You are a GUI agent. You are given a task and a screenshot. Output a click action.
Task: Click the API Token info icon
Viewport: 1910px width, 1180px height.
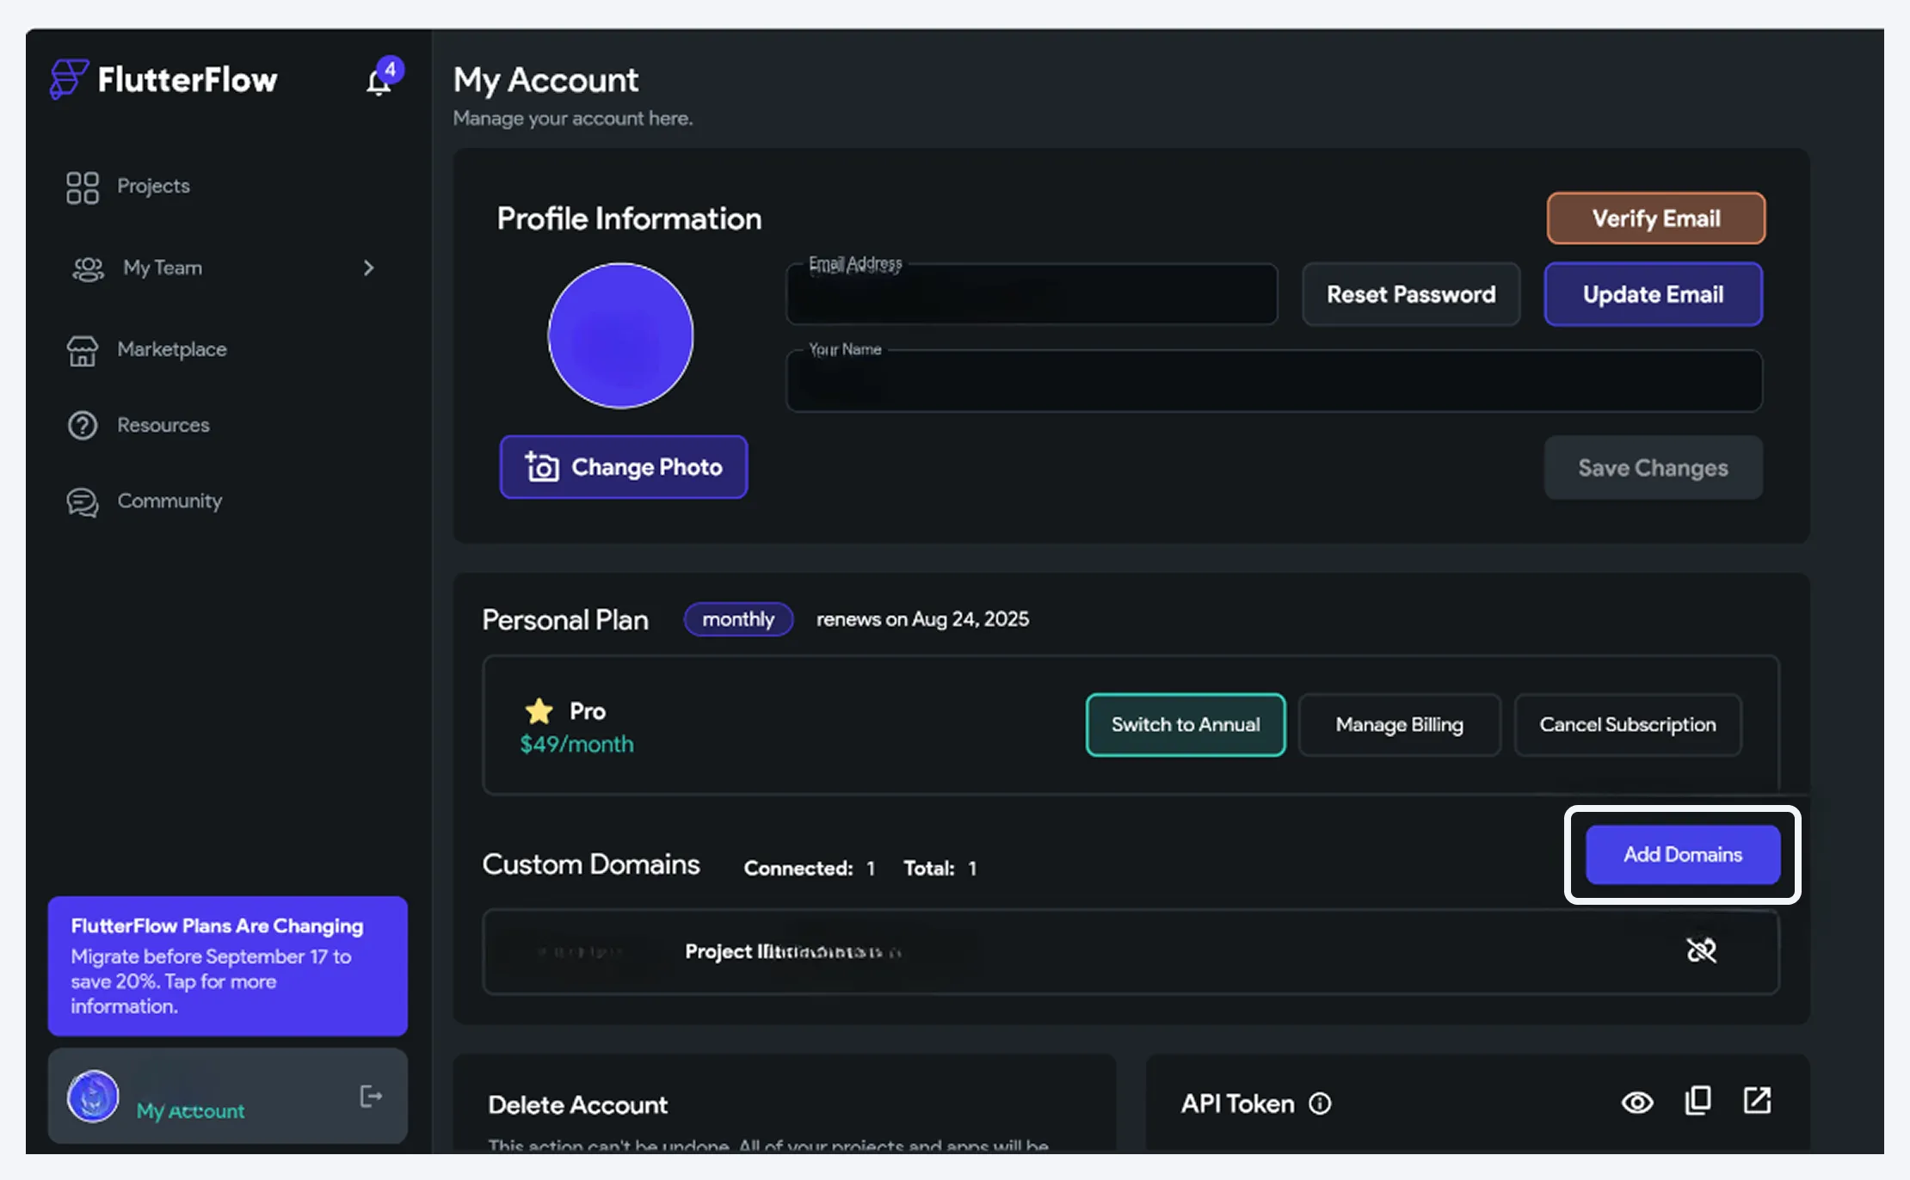coord(1320,1103)
